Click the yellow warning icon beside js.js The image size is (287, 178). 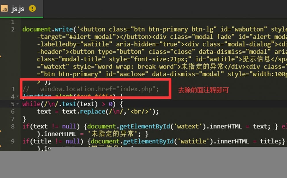click(32, 9)
